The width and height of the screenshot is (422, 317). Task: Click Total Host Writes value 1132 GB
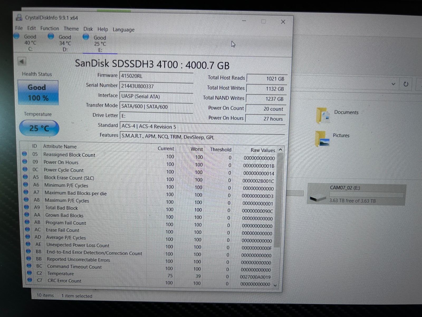pyautogui.click(x=266, y=89)
